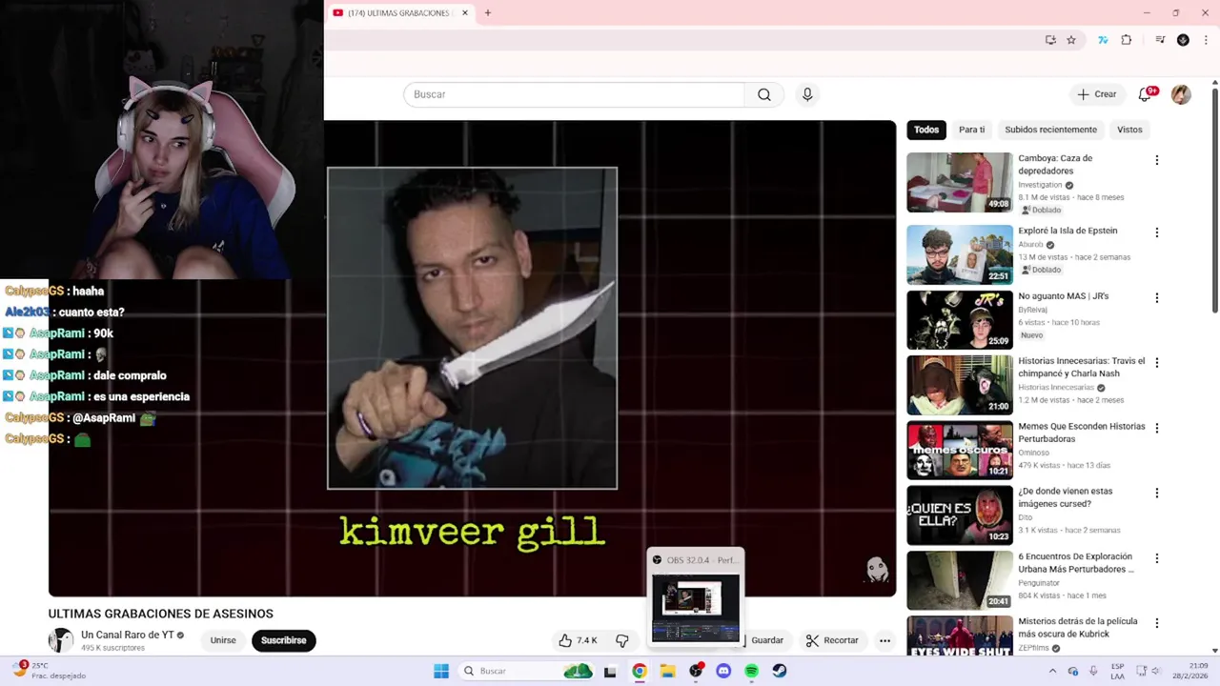Open 6 Encuentros De Exploración Urbana thumbnail
Viewport: 1220px width, 686px height.
[960, 580]
